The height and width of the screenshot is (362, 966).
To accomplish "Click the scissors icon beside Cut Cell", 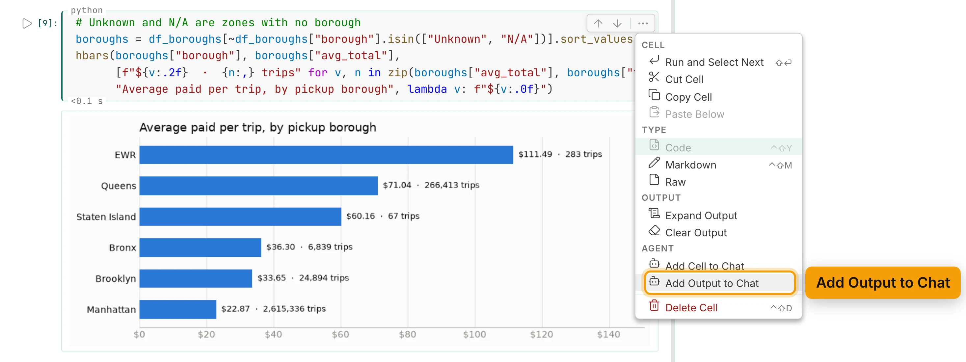I will point(654,77).
